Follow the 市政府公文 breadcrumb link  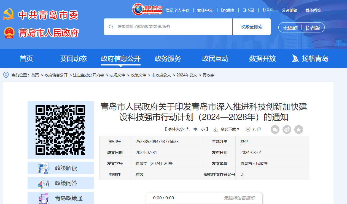point(162,75)
